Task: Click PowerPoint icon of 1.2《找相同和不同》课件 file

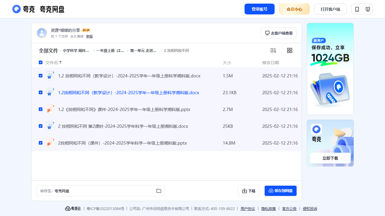Action: pyautogui.click(x=50, y=109)
